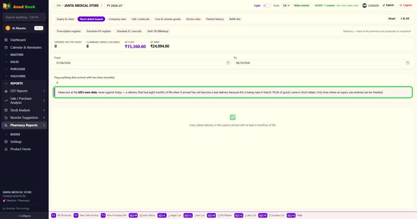Open JANTA MEDICAL STORE company dropdown
The image size is (417, 219).
79,5
